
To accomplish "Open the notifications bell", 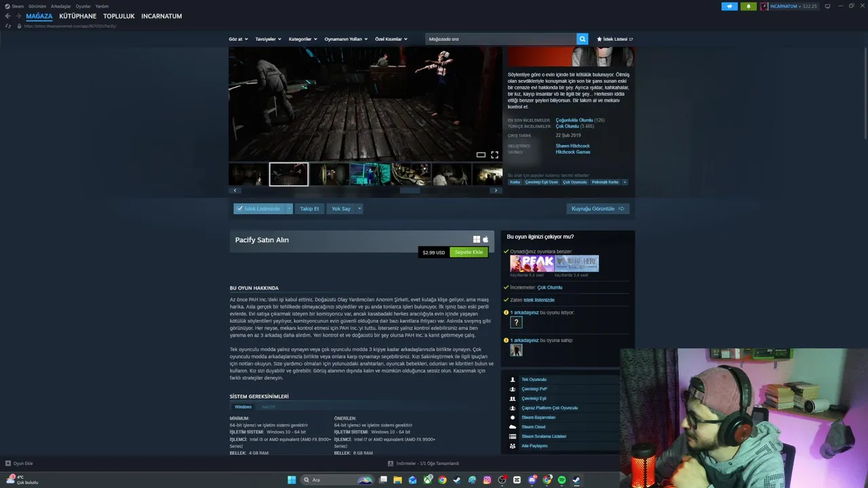I will (x=749, y=6).
